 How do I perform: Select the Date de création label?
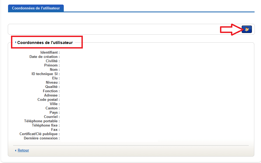pyautogui.click(x=44, y=57)
